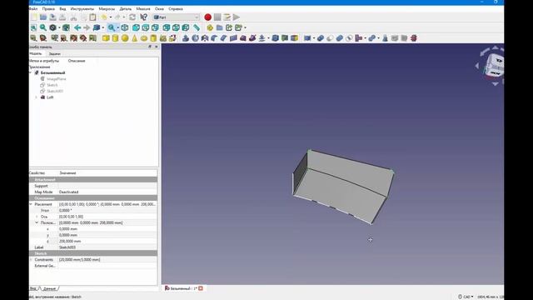Image resolution: width=533 pixels, height=300 pixels.
Task: Select the ImagePlane tree item
Action: point(56,79)
